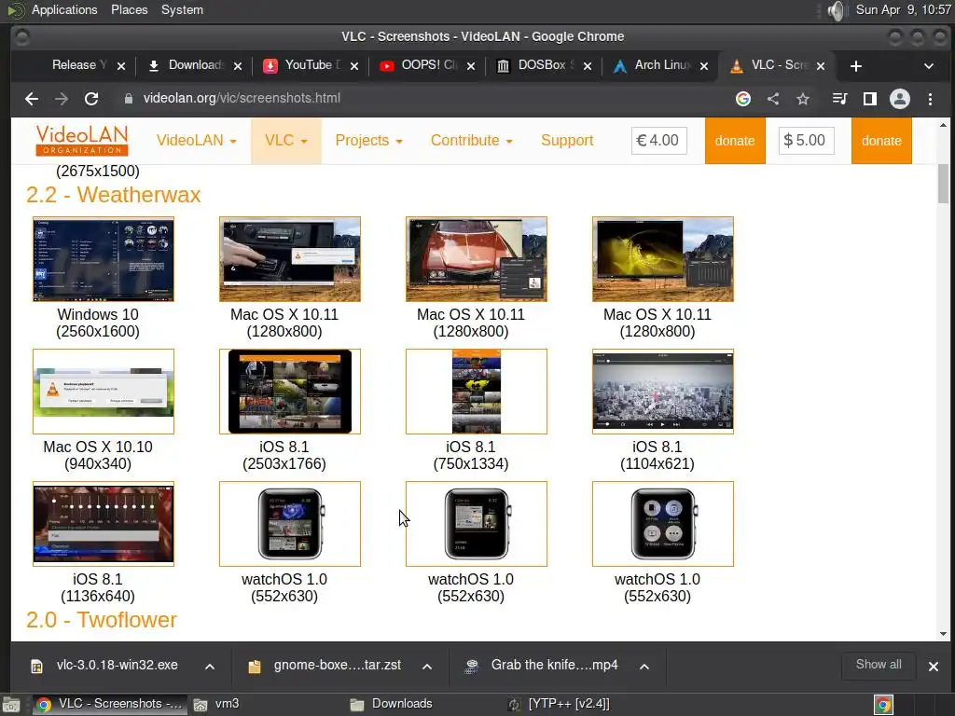This screenshot has width=955, height=716.
Task: Bookmark this page with star icon
Action: (803, 99)
